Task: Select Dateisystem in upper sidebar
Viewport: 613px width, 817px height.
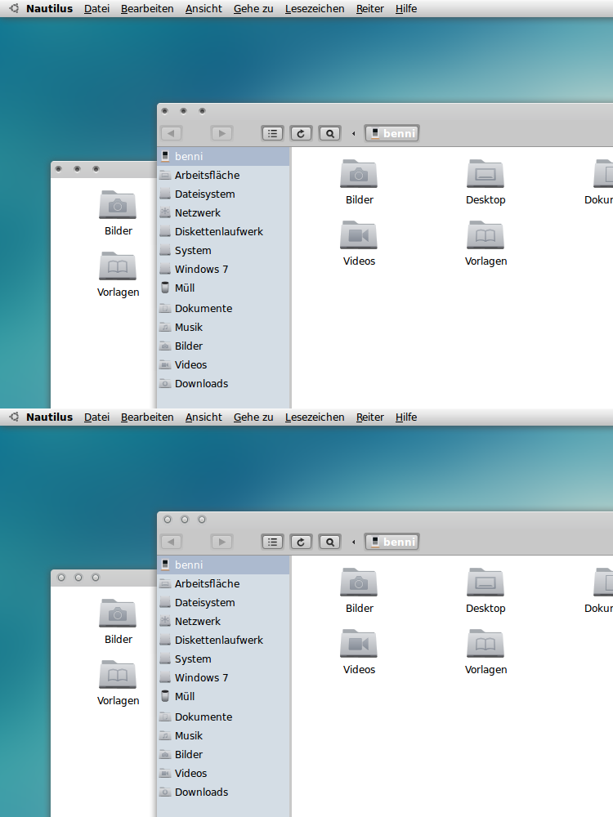Action: click(223, 194)
